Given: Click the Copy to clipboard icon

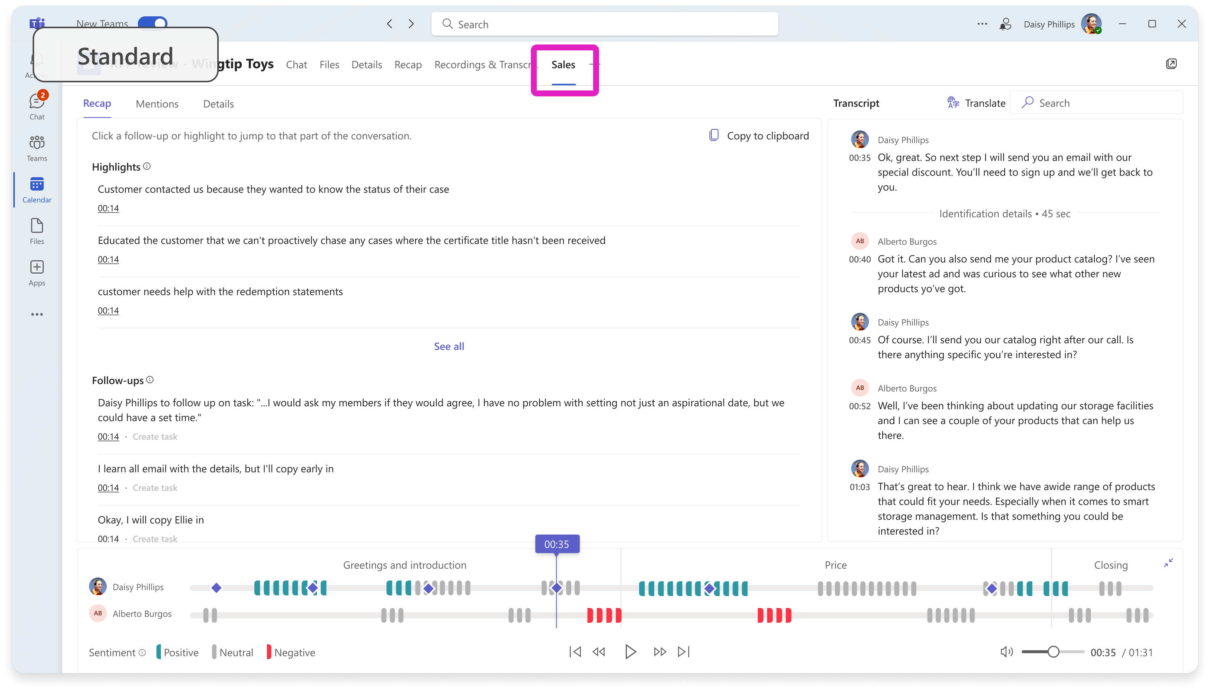Looking at the screenshot, I should [x=714, y=136].
